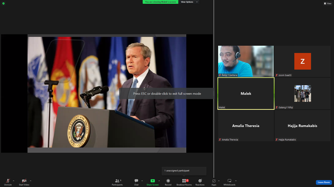Open the Chat panel
Image resolution: width=334 pixels, height=187 pixels.
pyautogui.click(x=136, y=182)
